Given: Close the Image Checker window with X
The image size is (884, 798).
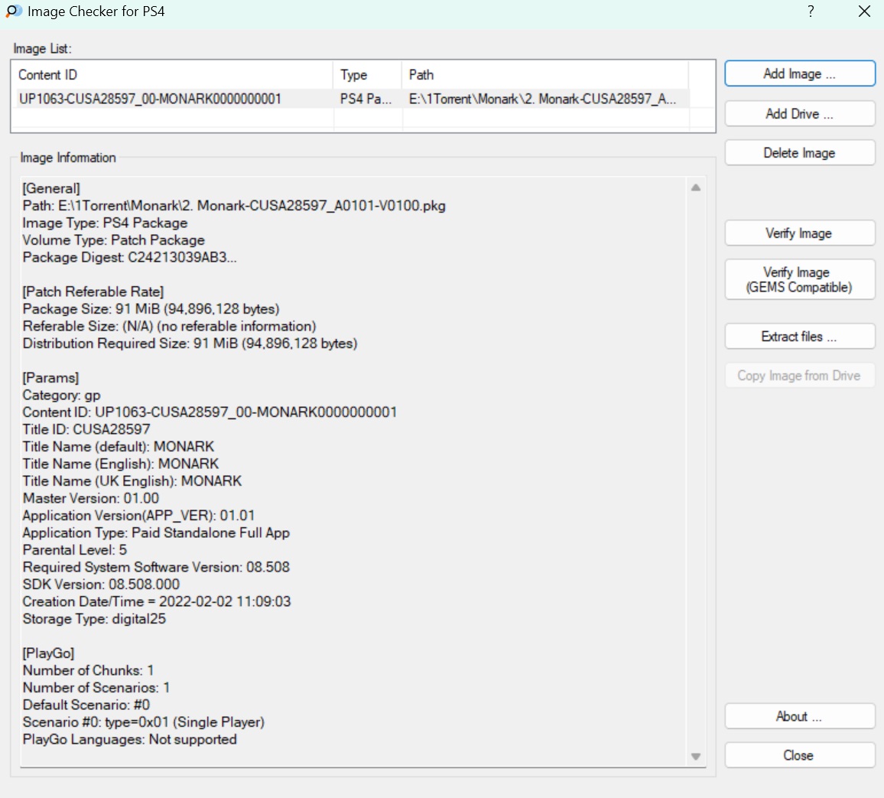Looking at the screenshot, I should (x=864, y=11).
